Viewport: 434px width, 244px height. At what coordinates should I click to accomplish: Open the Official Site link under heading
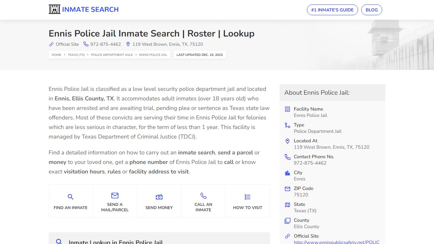point(67,44)
